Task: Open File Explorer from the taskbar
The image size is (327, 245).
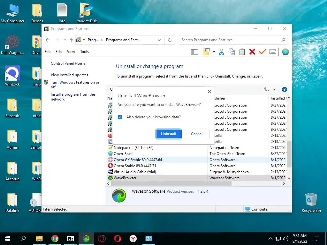Action: pyautogui.click(x=39, y=239)
